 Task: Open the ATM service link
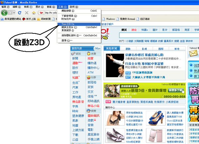91,72
